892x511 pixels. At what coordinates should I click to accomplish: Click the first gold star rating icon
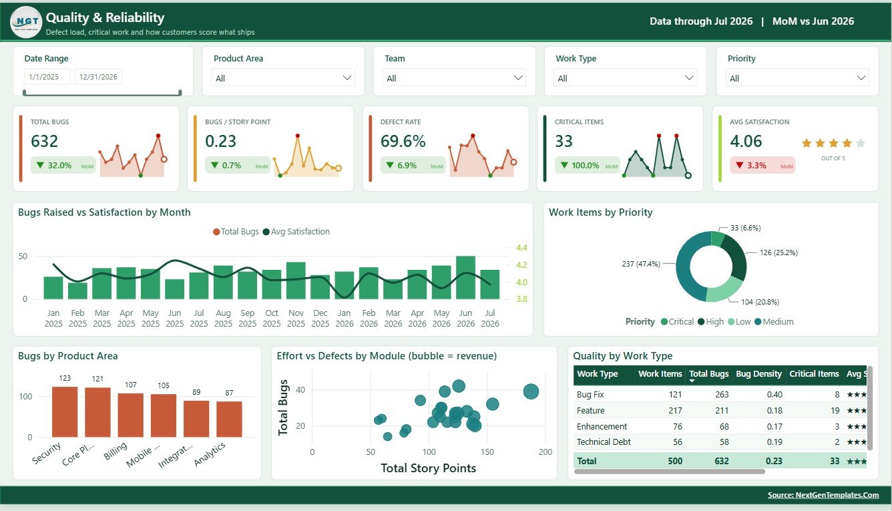pos(806,143)
